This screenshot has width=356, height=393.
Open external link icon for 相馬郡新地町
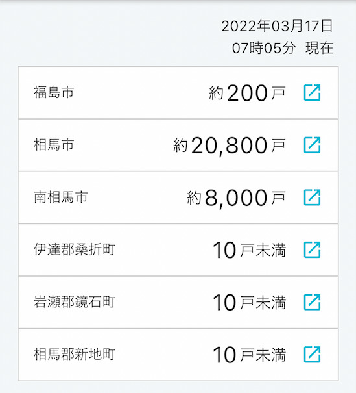pos(312,355)
